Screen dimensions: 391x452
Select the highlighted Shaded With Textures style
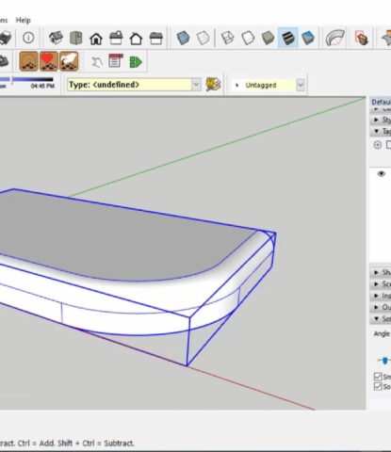288,38
